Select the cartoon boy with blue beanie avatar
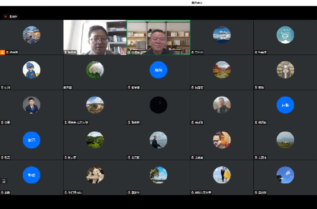The width and height of the screenshot is (317, 209). tap(31, 70)
